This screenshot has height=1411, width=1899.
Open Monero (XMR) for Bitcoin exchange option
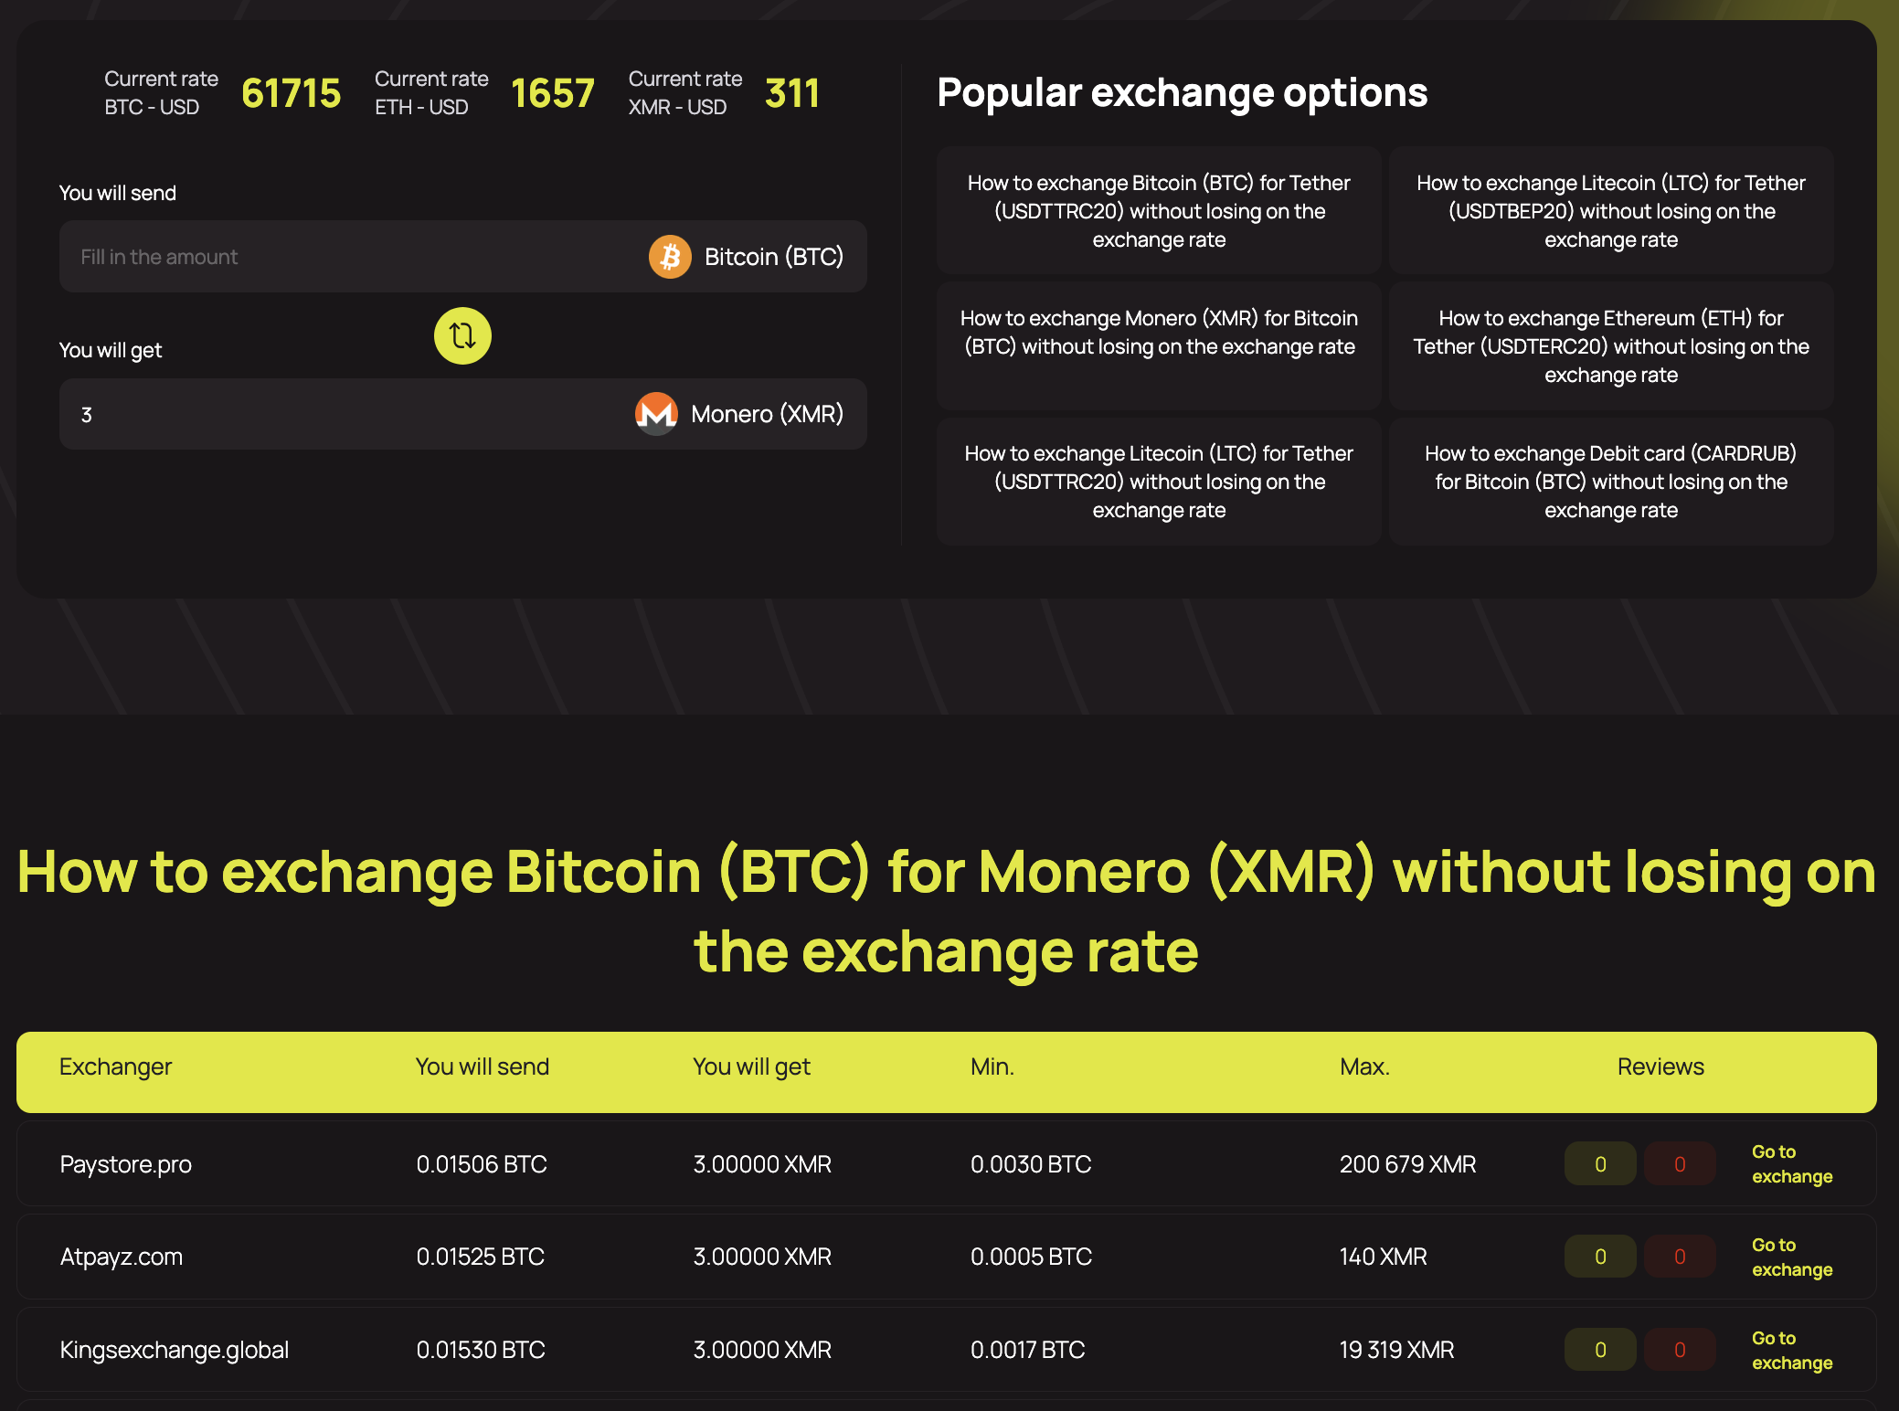click(1159, 345)
